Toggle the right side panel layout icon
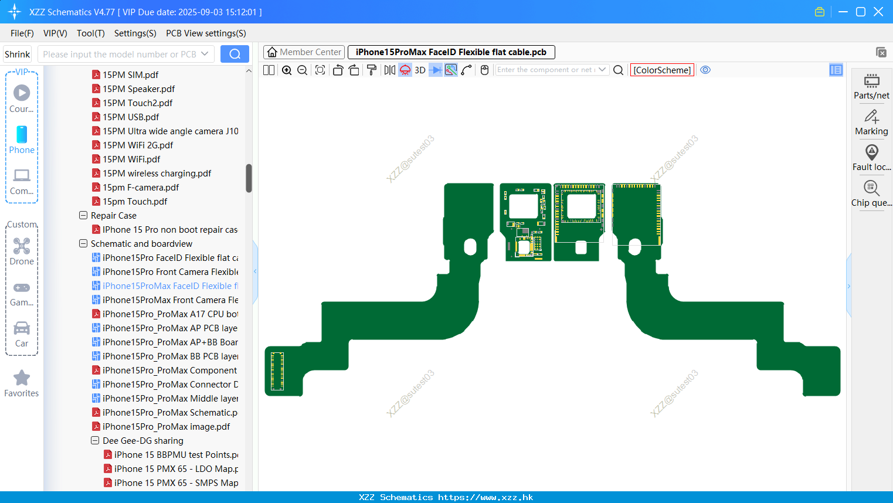 836,70
